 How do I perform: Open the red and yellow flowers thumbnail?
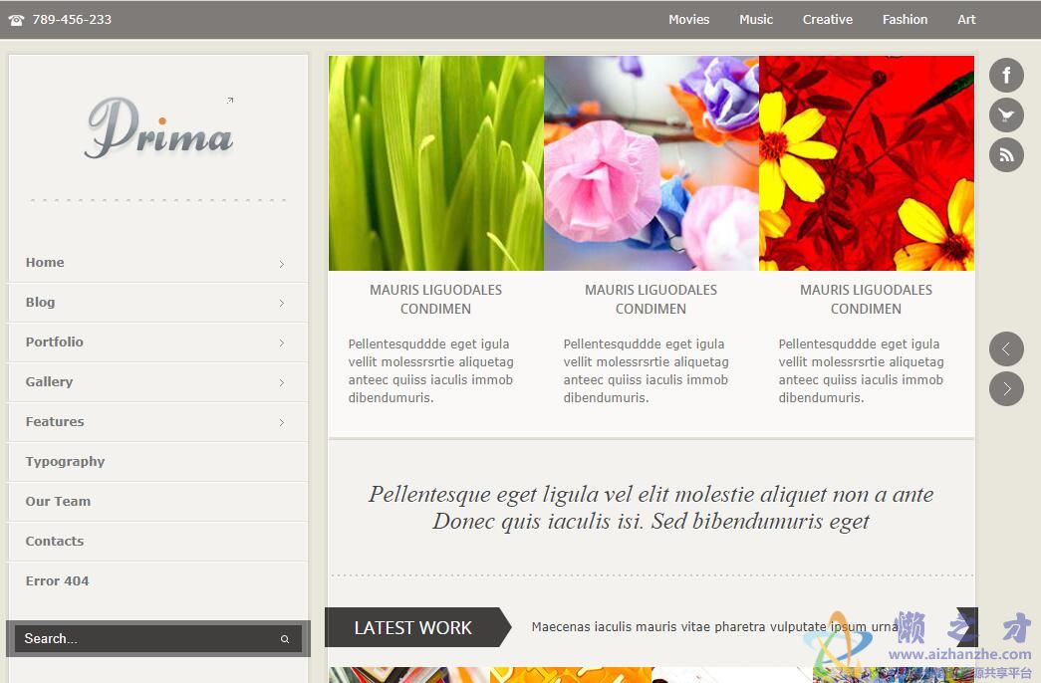(867, 163)
